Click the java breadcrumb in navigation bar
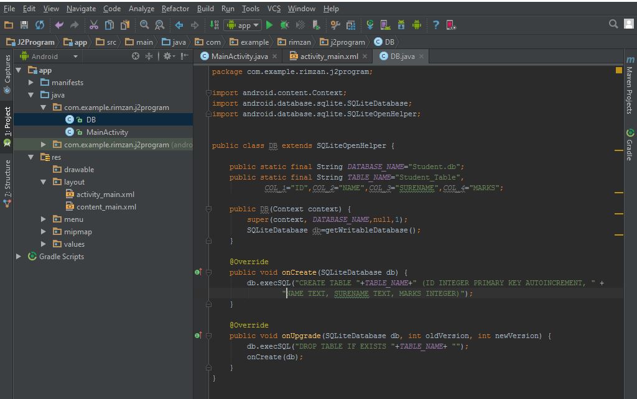 pos(179,42)
